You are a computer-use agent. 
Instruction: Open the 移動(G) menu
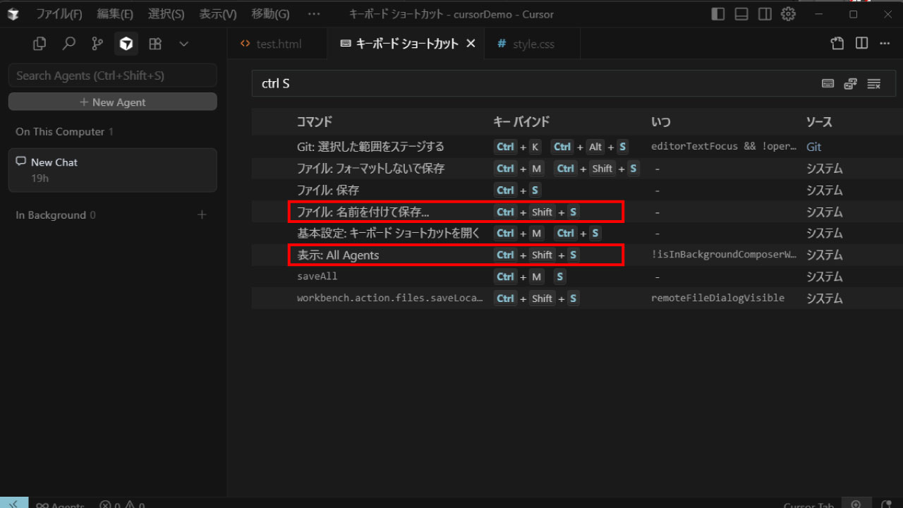270,14
